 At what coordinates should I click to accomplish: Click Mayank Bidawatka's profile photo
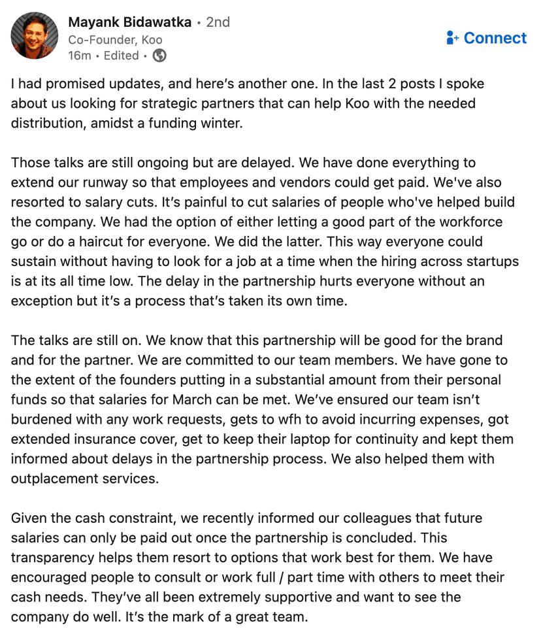coord(35,35)
